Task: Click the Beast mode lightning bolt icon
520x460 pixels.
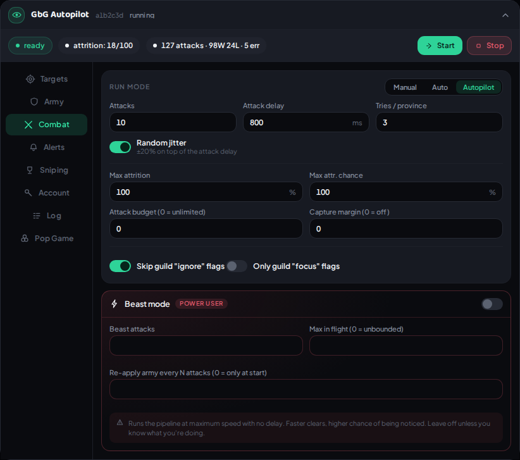Action: [x=115, y=304]
